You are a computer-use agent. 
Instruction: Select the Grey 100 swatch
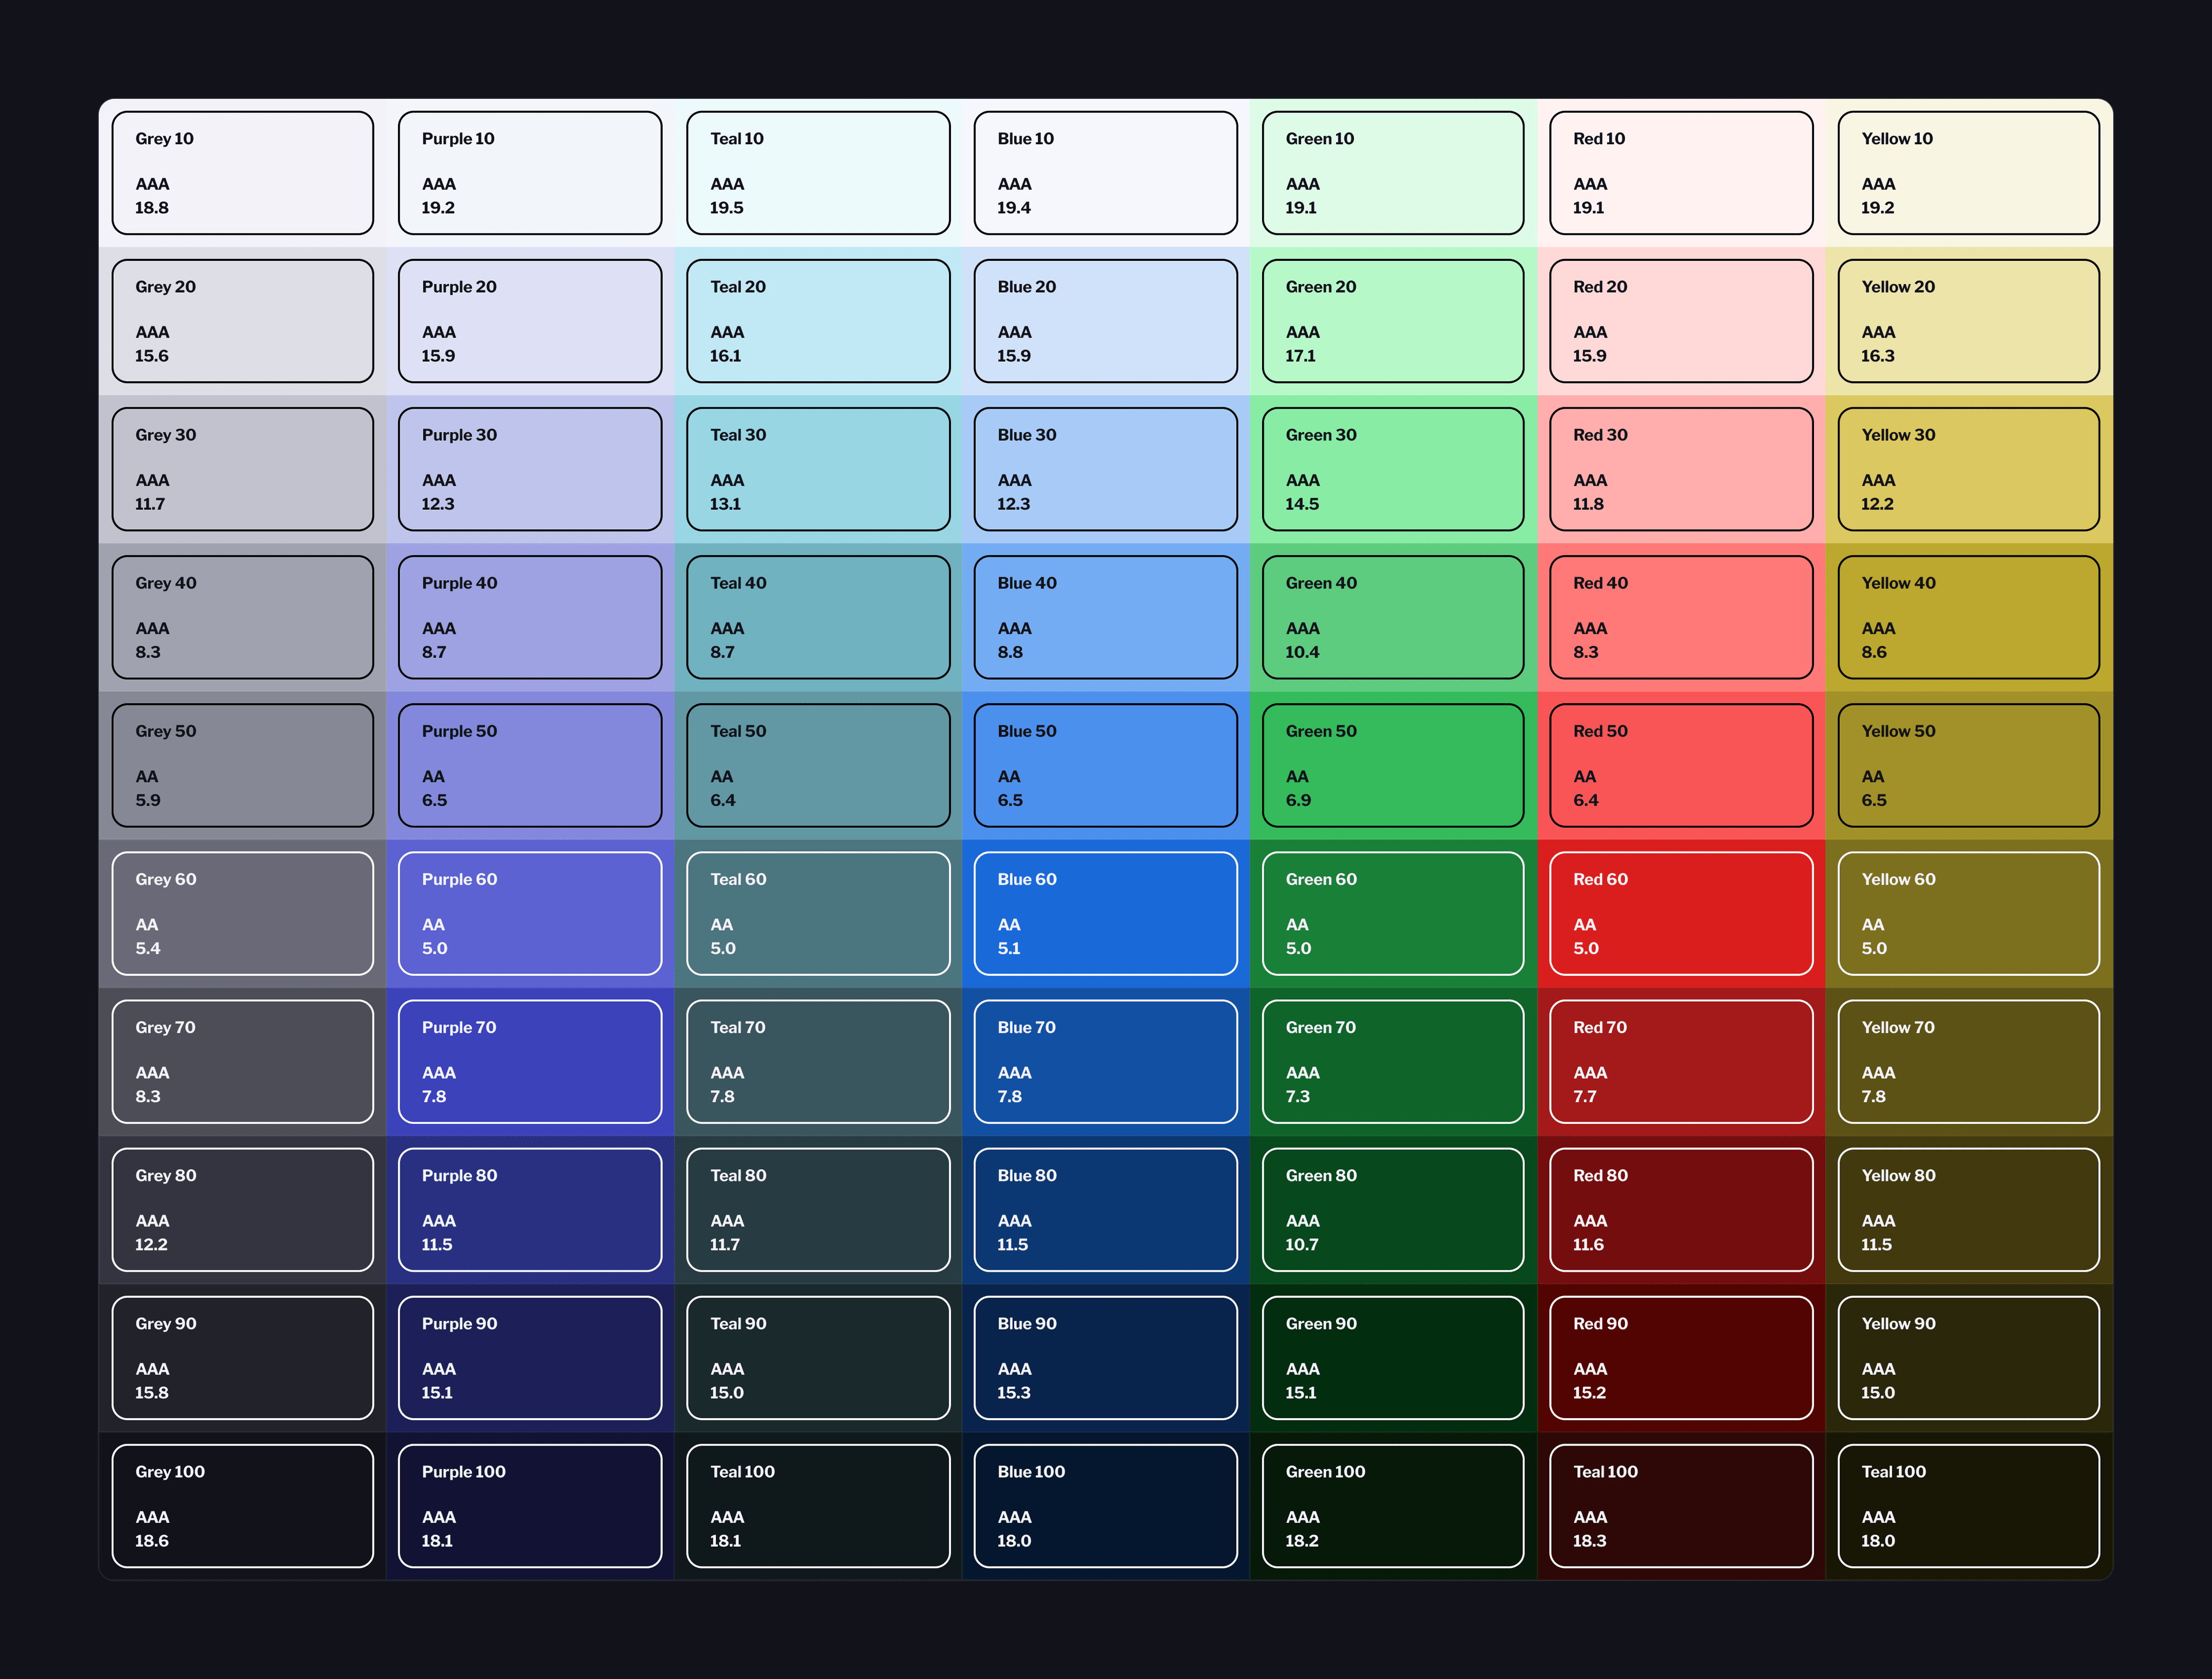(242, 1505)
